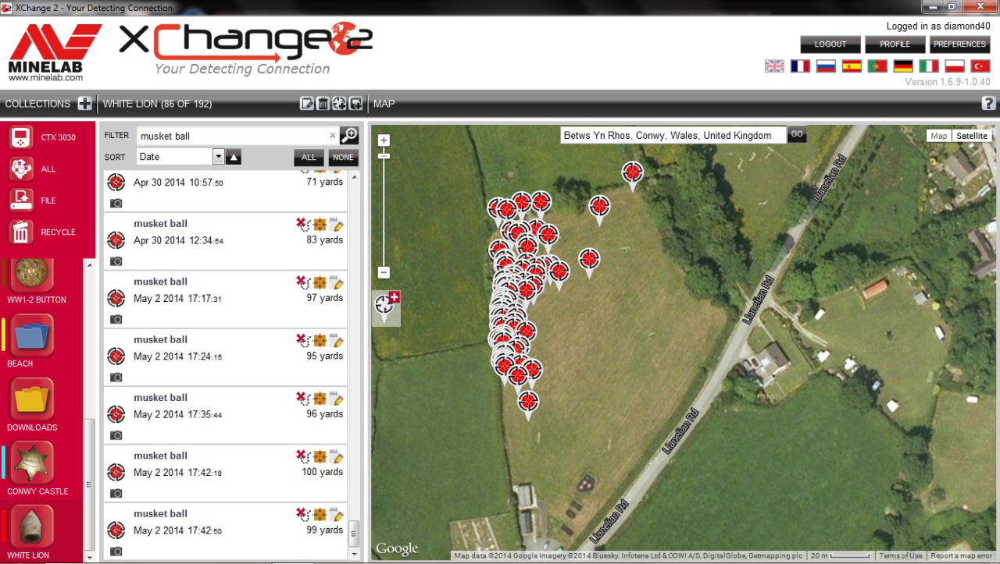
Task: Switch language to German flag
Action: (903, 66)
